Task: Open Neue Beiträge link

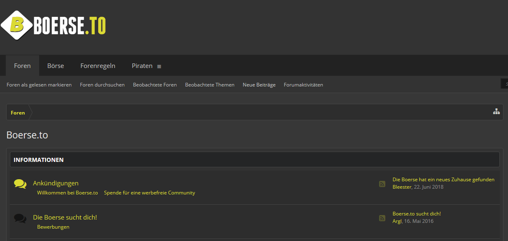Action: (259, 85)
